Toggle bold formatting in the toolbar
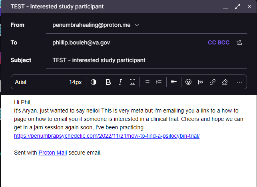257x187 pixels. (x=108, y=82)
